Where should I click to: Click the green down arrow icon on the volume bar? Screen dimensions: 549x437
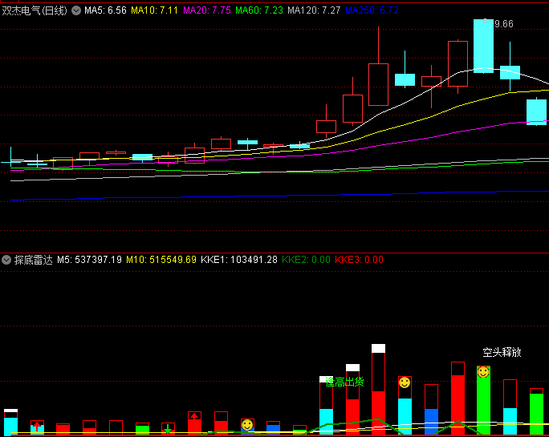168,429
